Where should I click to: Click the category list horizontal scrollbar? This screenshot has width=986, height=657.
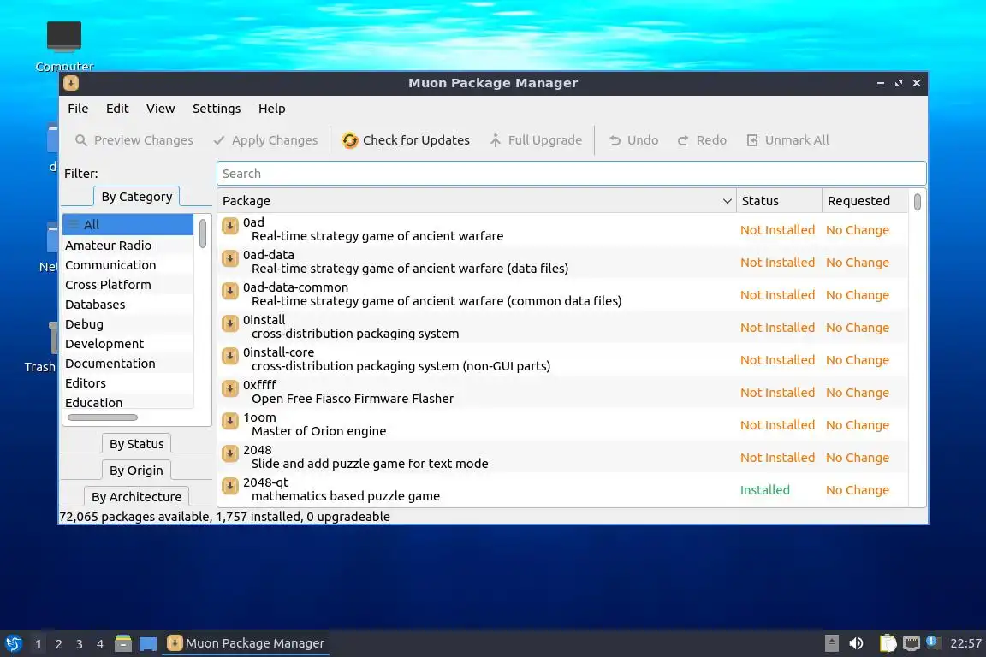point(103,417)
